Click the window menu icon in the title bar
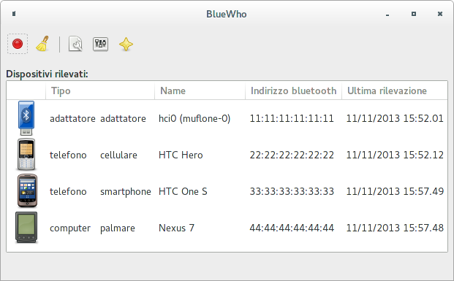 pyautogui.click(x=14, y=14)
